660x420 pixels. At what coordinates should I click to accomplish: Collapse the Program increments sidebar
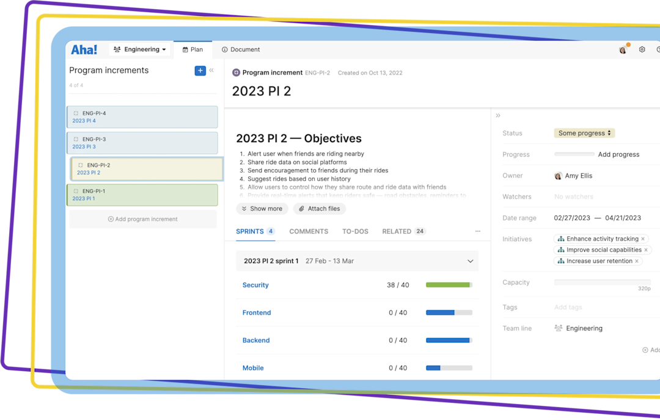[211, 70]
